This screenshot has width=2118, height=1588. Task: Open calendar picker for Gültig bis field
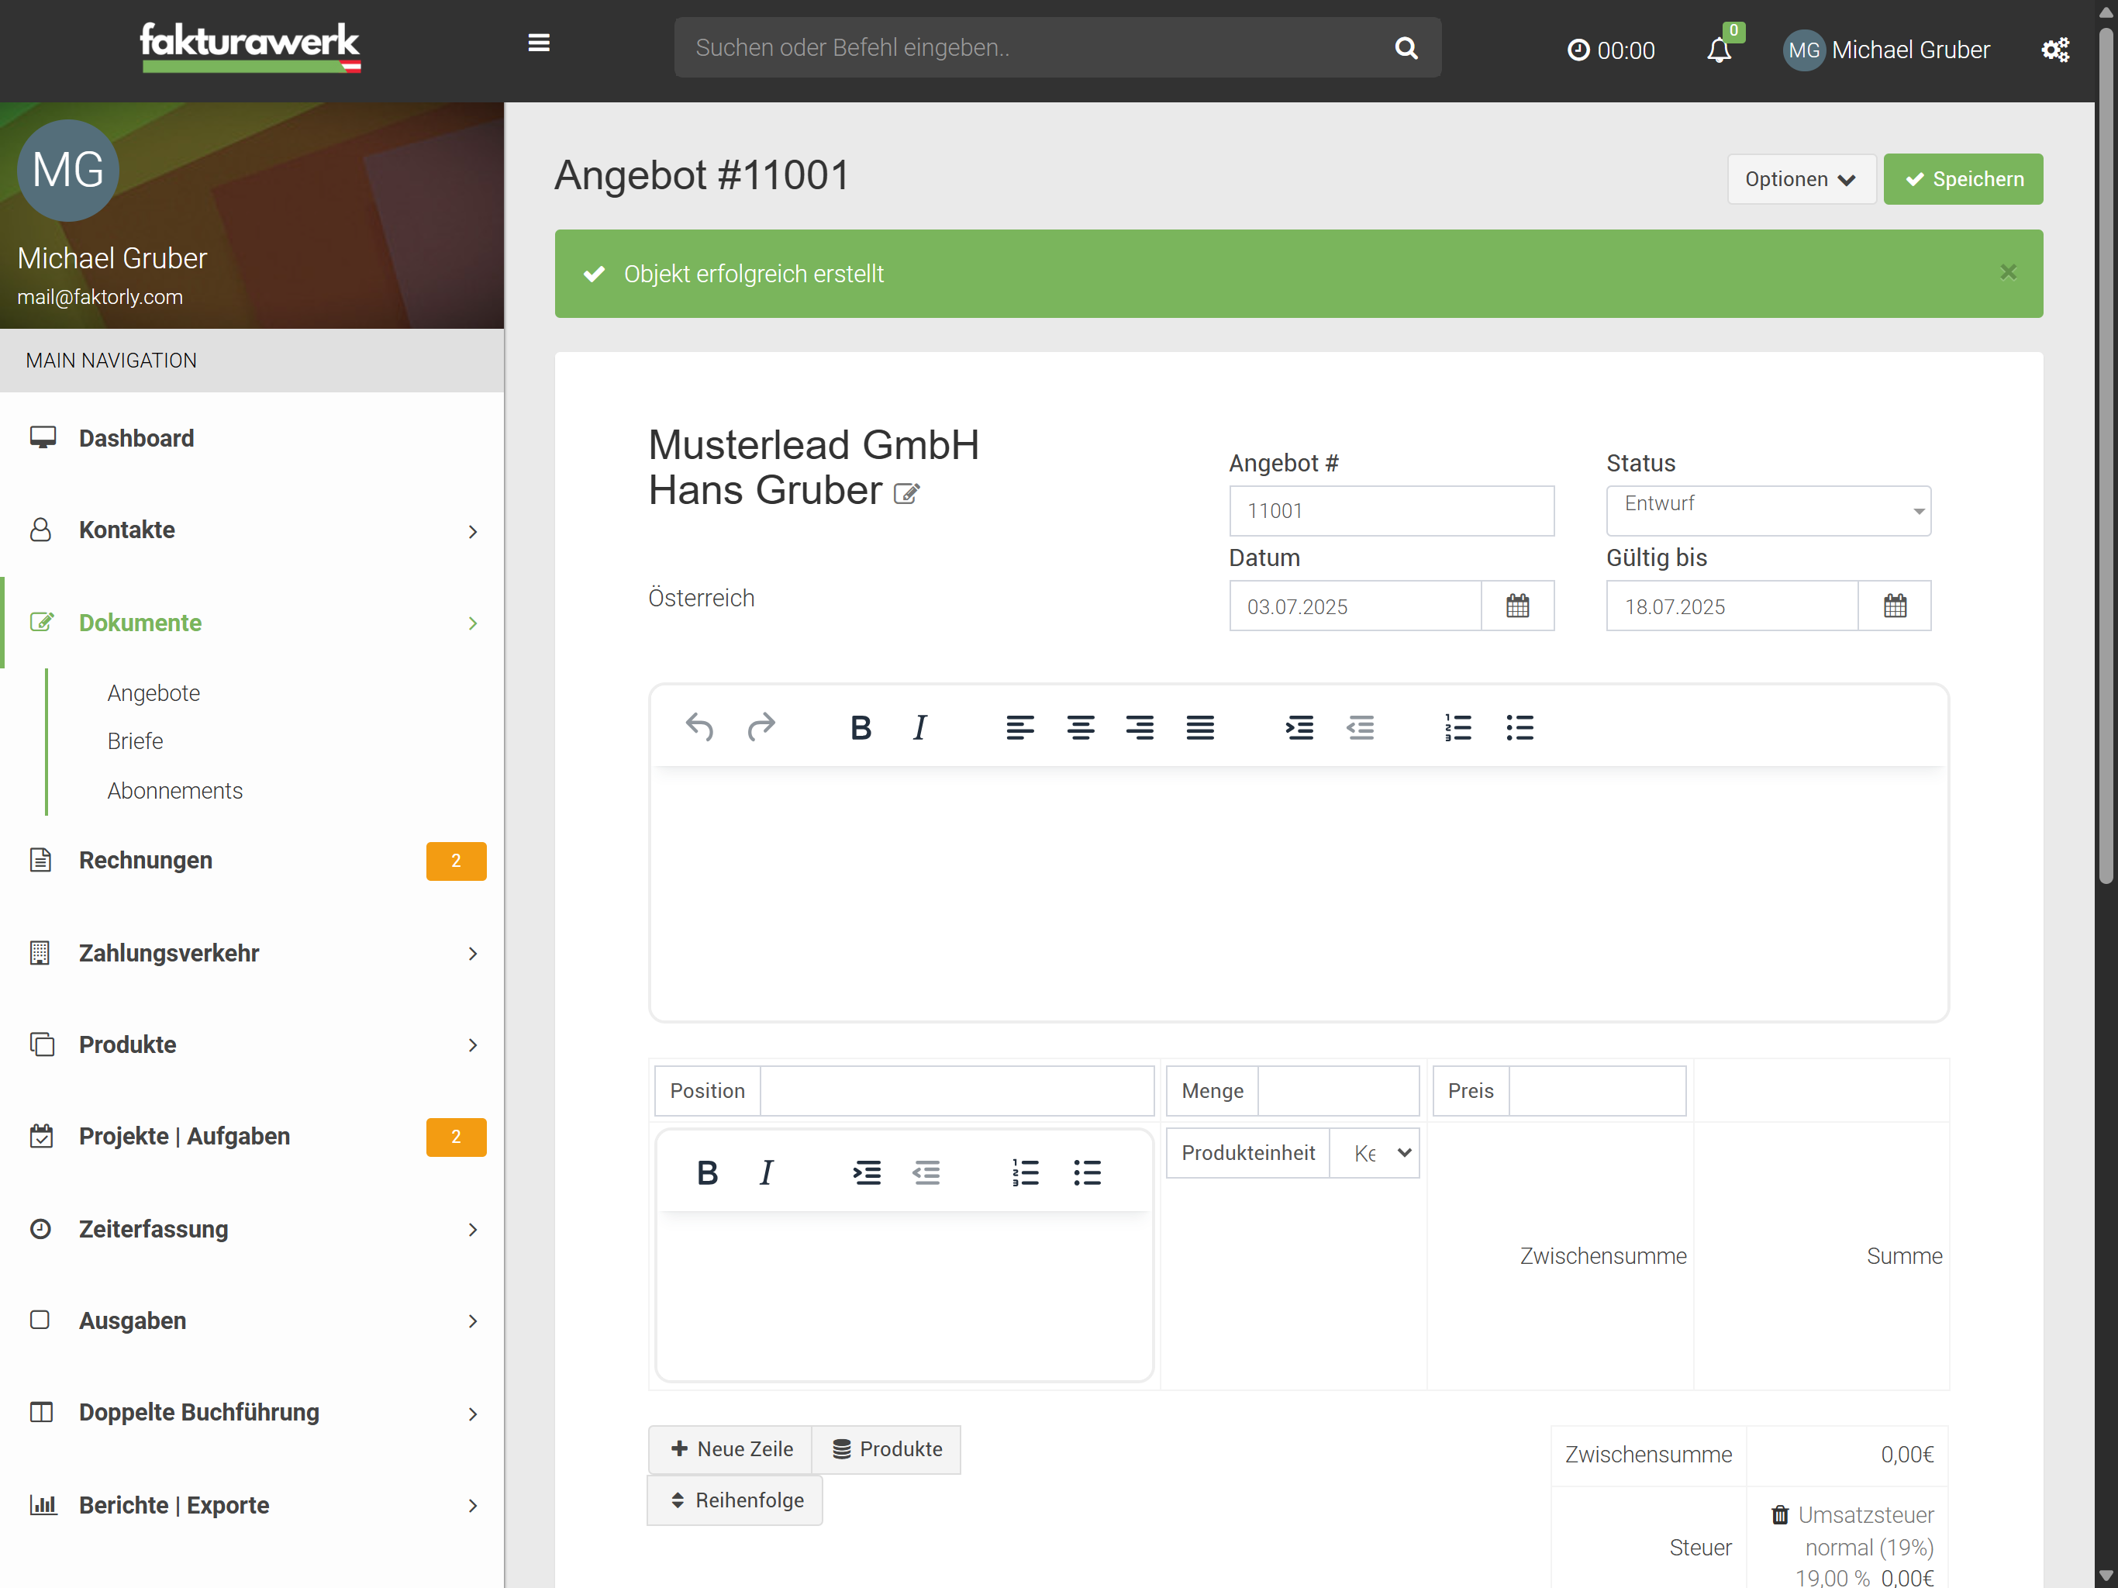[1895, 606]
